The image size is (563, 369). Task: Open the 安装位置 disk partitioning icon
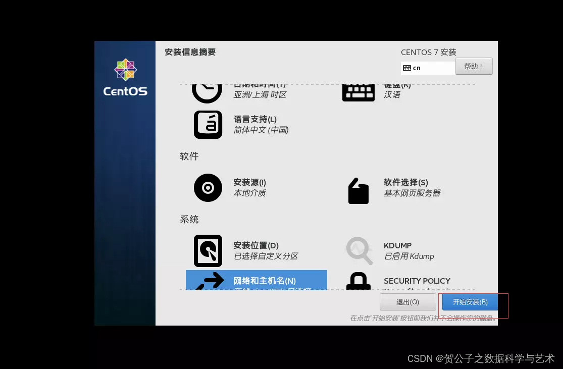[x=208, y=250]
